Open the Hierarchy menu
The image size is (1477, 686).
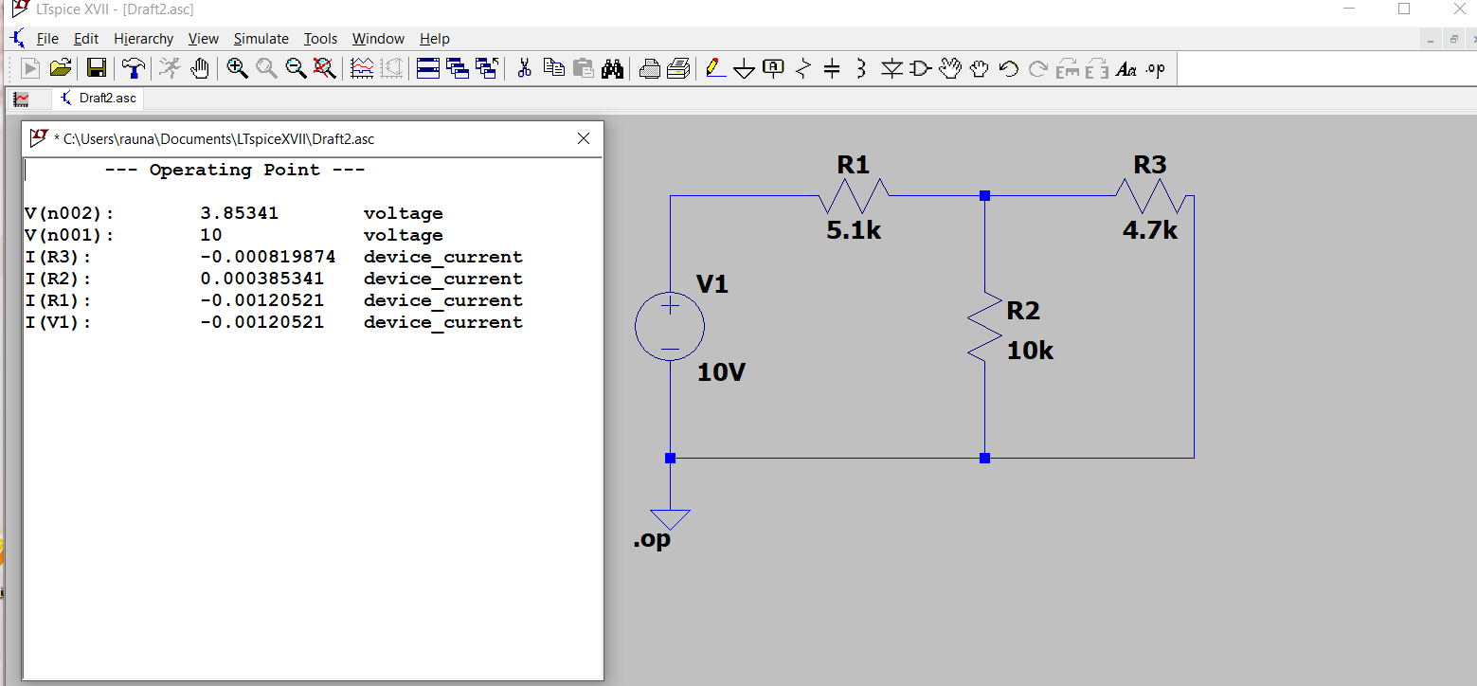tap(143, 39)
